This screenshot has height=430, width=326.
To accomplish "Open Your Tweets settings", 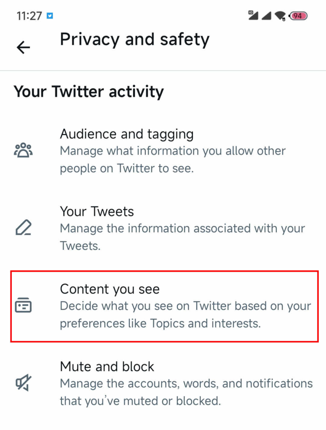I will pyautogui.click(x=97, y=211).
